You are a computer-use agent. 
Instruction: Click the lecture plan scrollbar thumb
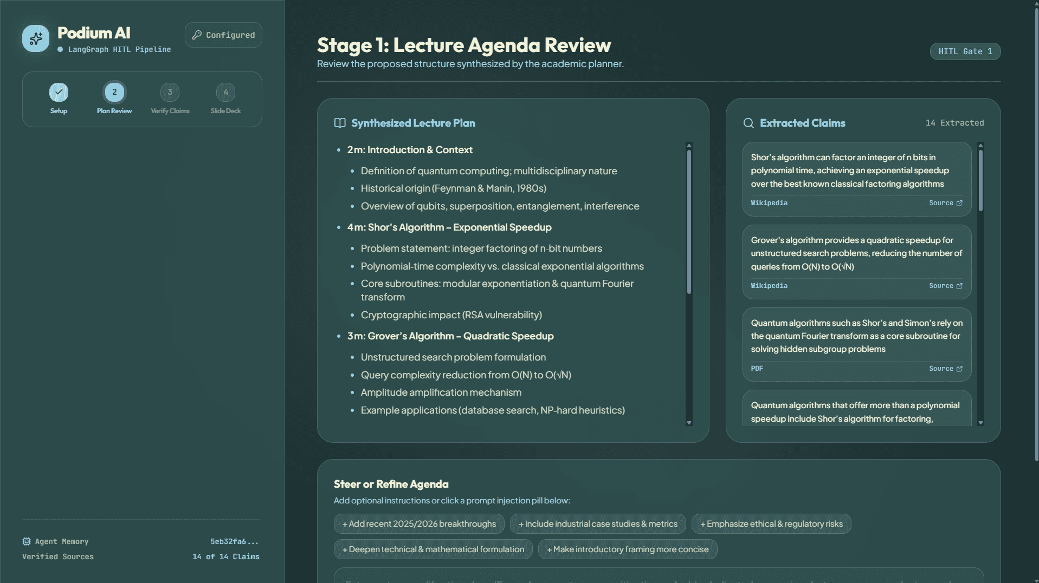689,222
